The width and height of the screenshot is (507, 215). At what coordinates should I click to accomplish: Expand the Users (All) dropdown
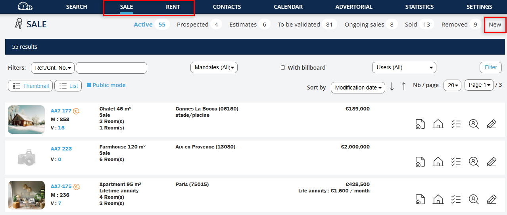(404, 68)
